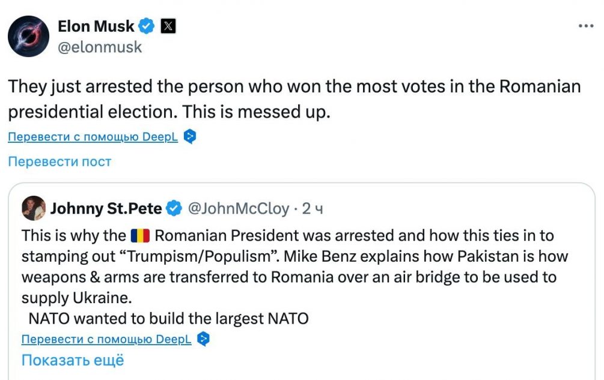The image size is (604, 380).
Task: Open Johnny St.Pete's name link
Action: (106, 208)
